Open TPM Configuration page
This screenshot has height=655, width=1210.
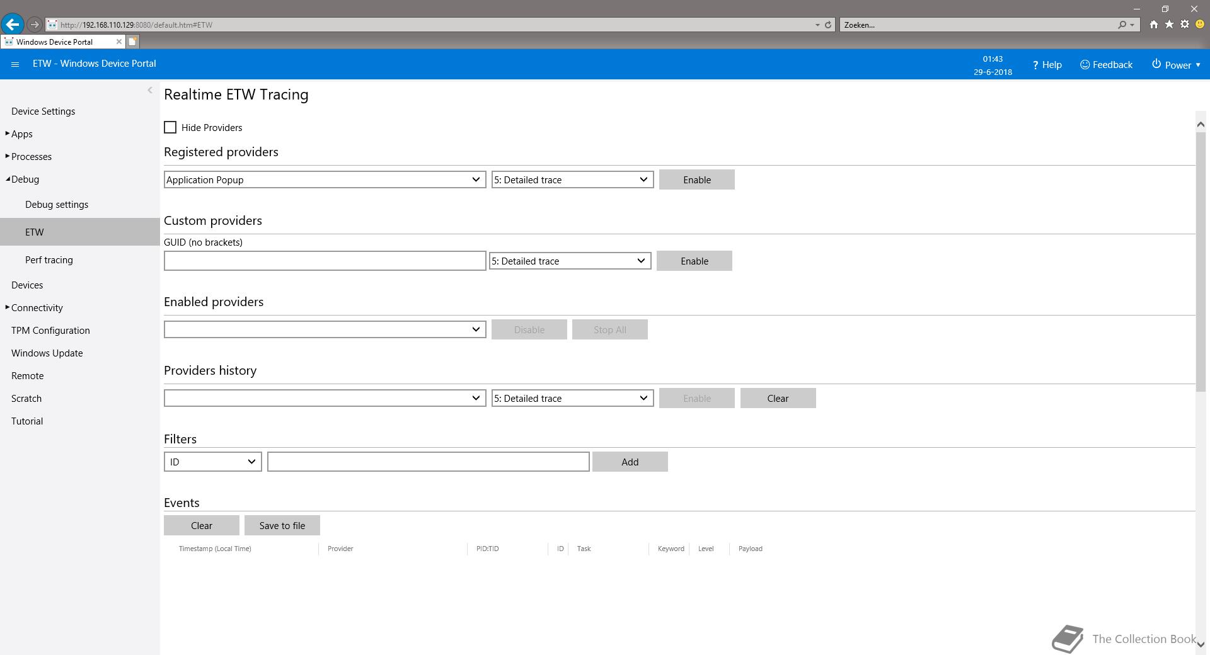pos(50,330)
